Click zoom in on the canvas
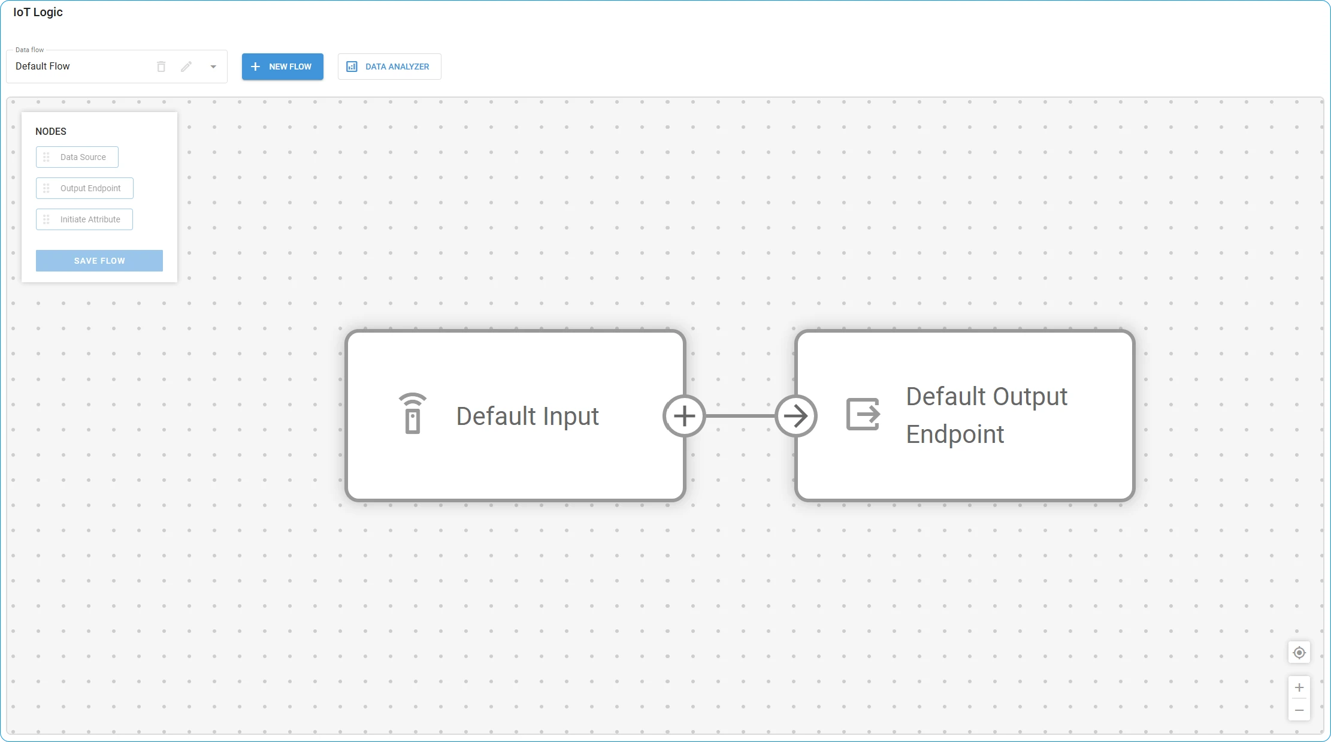Image resolution: width=1331 pixels, height=742 pixels. (1299, 687)
